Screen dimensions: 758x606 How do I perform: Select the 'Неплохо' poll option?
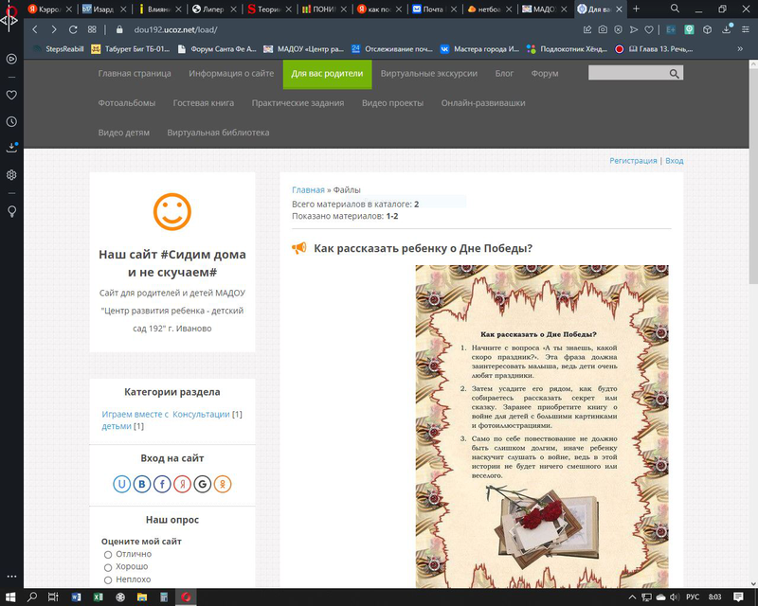tap(108, 579)
